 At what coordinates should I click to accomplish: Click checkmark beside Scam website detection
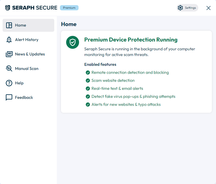click(x=88, y=81)
